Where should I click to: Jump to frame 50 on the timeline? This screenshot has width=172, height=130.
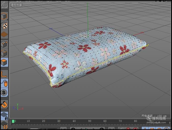[x=90, y=121]
